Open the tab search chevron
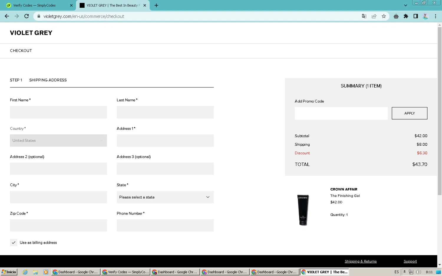Screen dimensions: 442x276 (x=405, y=5)
